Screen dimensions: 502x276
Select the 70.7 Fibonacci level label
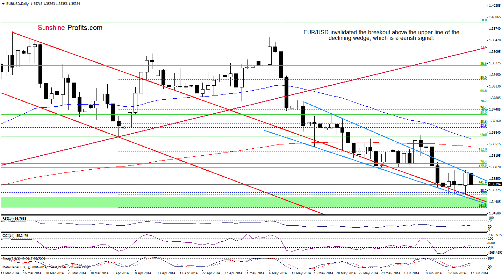483,101
